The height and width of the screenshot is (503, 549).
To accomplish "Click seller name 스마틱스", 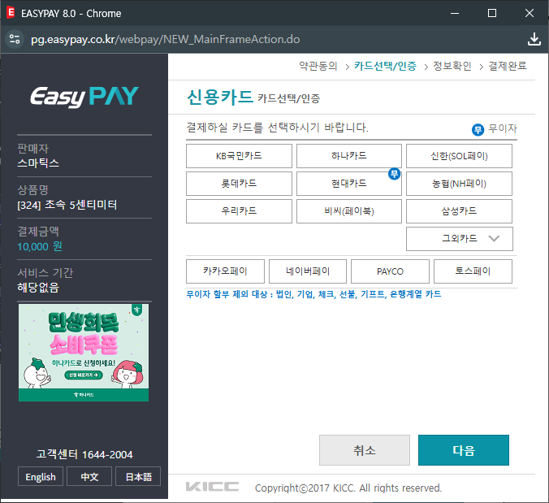I will 38,163.
